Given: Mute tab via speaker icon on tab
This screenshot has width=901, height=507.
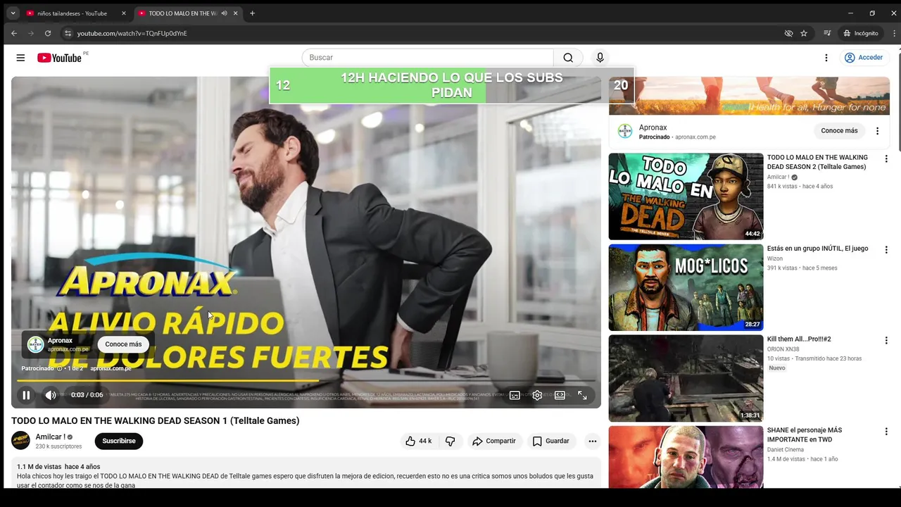Looking at the screenshot, I should [x=224, y=13].
